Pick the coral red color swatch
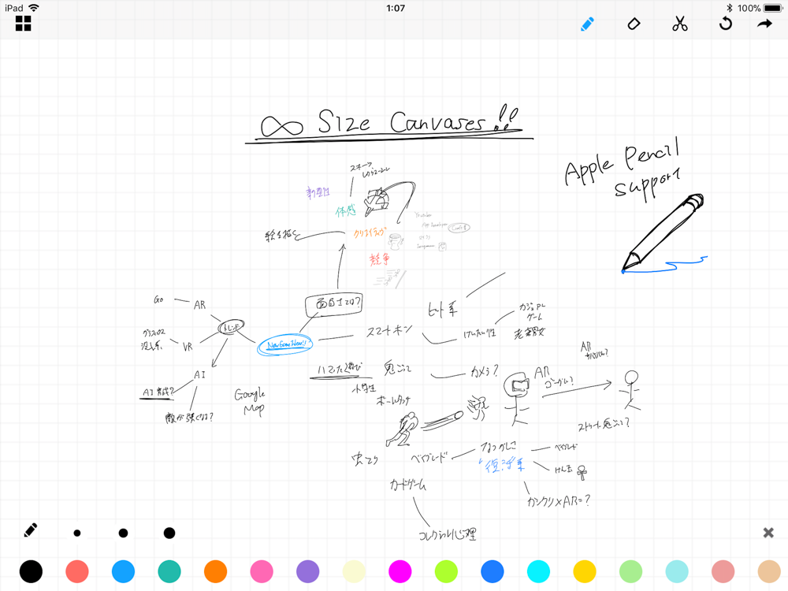The height and width of the screenshot is (591, 788). coord(77,571)
